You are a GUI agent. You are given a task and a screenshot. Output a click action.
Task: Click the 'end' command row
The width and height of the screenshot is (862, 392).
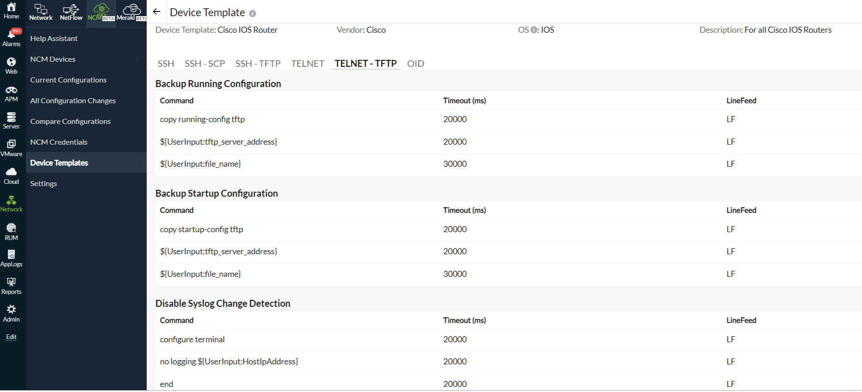coord(508,384)
